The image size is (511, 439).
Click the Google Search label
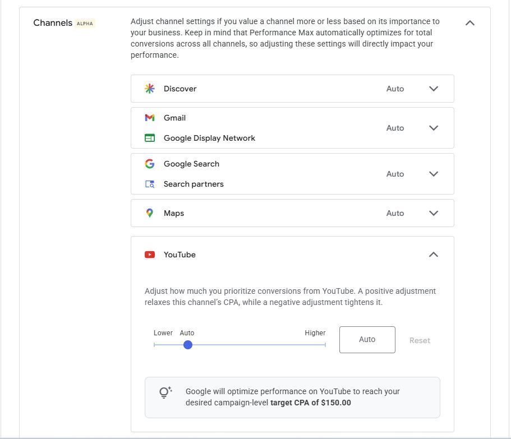(192, 164)
